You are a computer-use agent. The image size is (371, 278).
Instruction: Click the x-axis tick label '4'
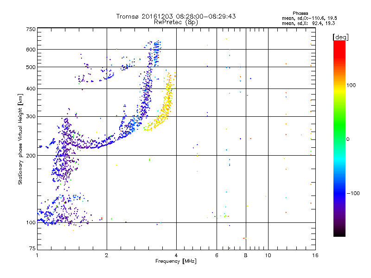point(176,255)
